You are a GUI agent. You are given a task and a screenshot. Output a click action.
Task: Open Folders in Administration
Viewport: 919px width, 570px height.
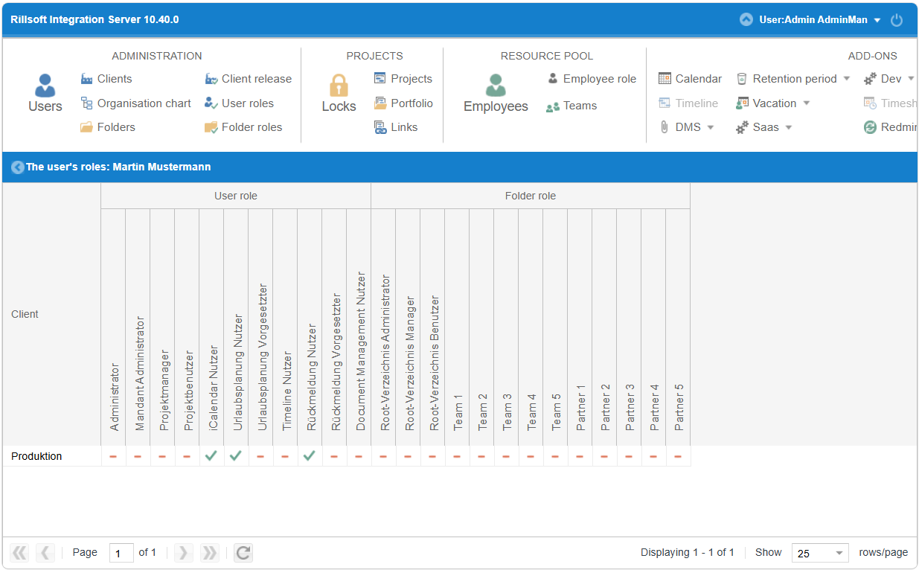pyautogui.click(x=108, y=127)
